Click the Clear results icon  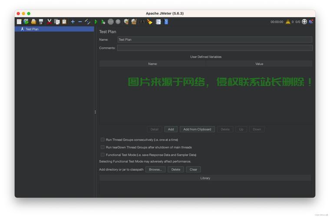[126, 21]
